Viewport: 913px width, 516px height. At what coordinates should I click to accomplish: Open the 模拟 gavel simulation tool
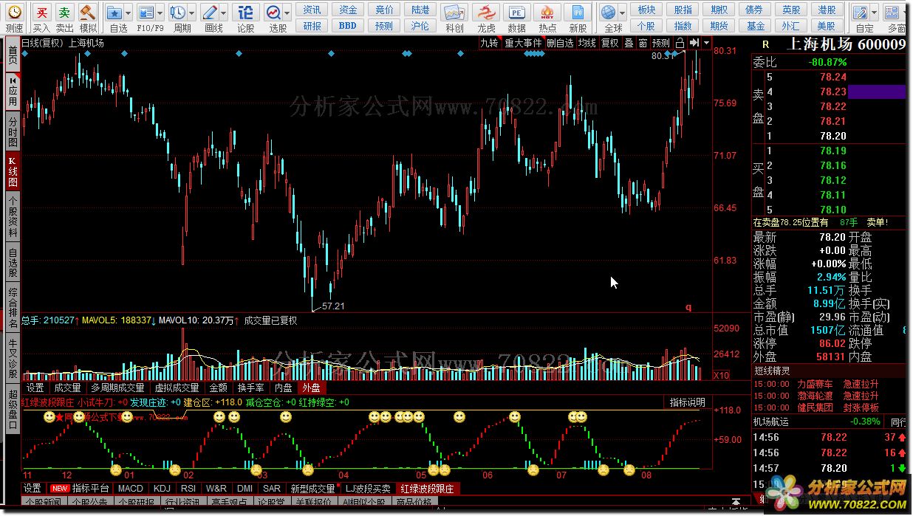tap(88, 13)
